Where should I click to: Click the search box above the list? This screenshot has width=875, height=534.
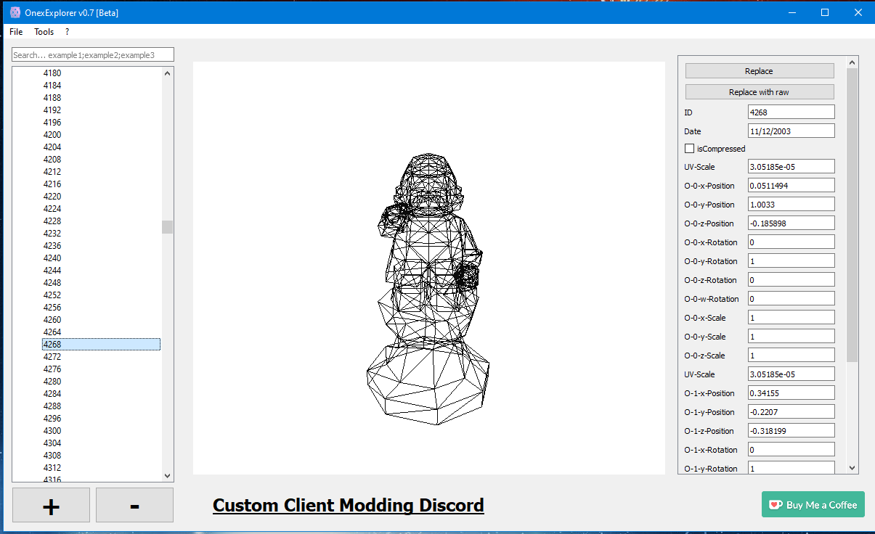click(x=93, y=55)
